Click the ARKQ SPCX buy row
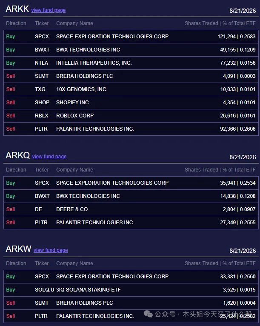The image size is (260, 326). pyautogui.click(x=131, y=183)
